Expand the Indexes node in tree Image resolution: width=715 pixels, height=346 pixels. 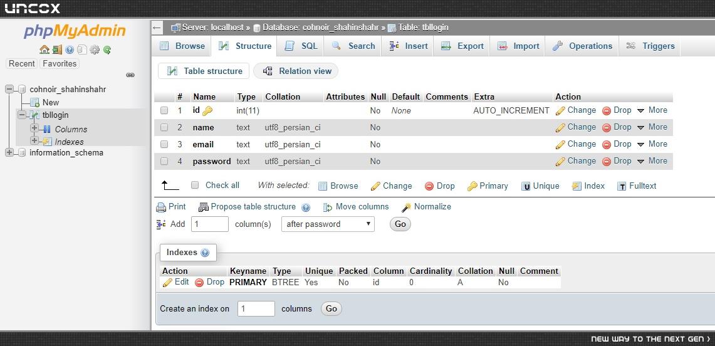34,141
